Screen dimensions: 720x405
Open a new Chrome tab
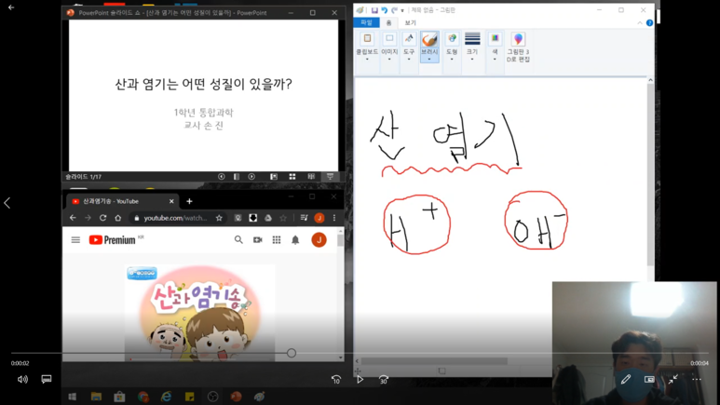[189, 201]
